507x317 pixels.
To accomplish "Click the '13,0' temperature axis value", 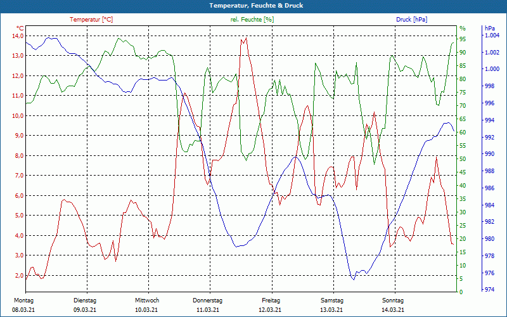I will click(x=18, y=56).
